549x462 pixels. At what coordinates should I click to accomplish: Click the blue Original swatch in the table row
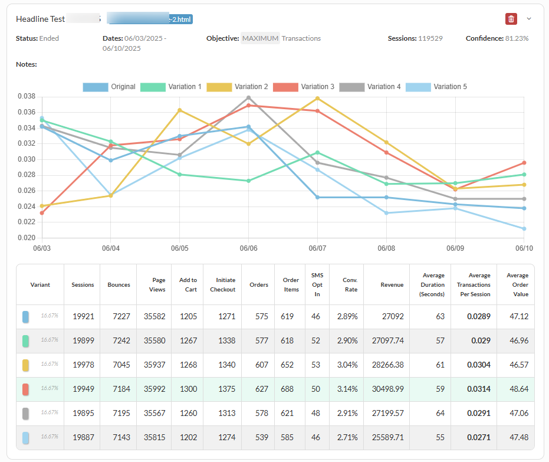point(25,317)
